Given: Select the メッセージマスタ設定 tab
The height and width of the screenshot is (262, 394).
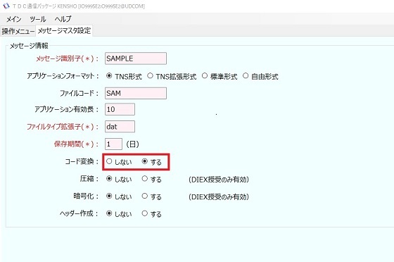Looking at the screenshot, I should pyautogui.click(x=64, y=31).
